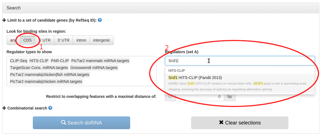Viewport: 321px width, 135px height.
Task: Click the Clear selections button
Action: [240, 123]
